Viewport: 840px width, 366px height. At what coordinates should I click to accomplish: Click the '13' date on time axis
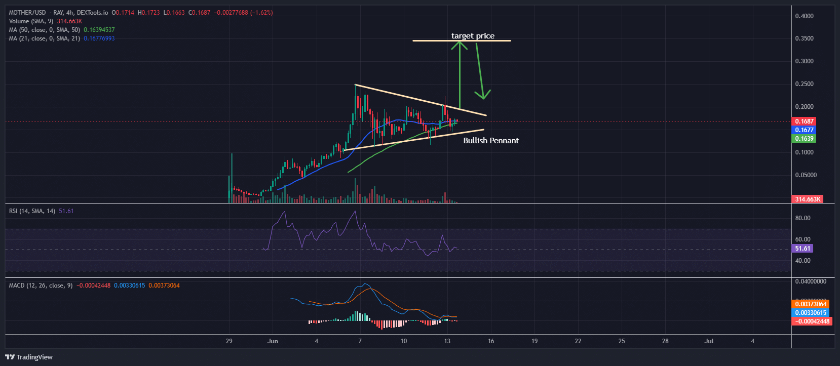point(447,341)
